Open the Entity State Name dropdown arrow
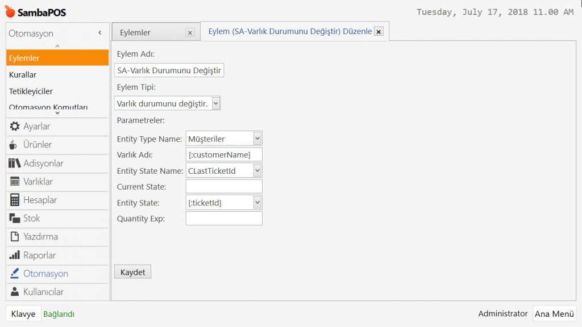 pyautogui.click(x=257, y=170)
